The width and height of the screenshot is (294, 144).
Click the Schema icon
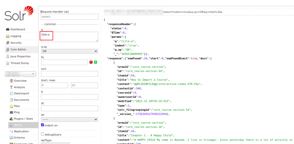[11, 138]
